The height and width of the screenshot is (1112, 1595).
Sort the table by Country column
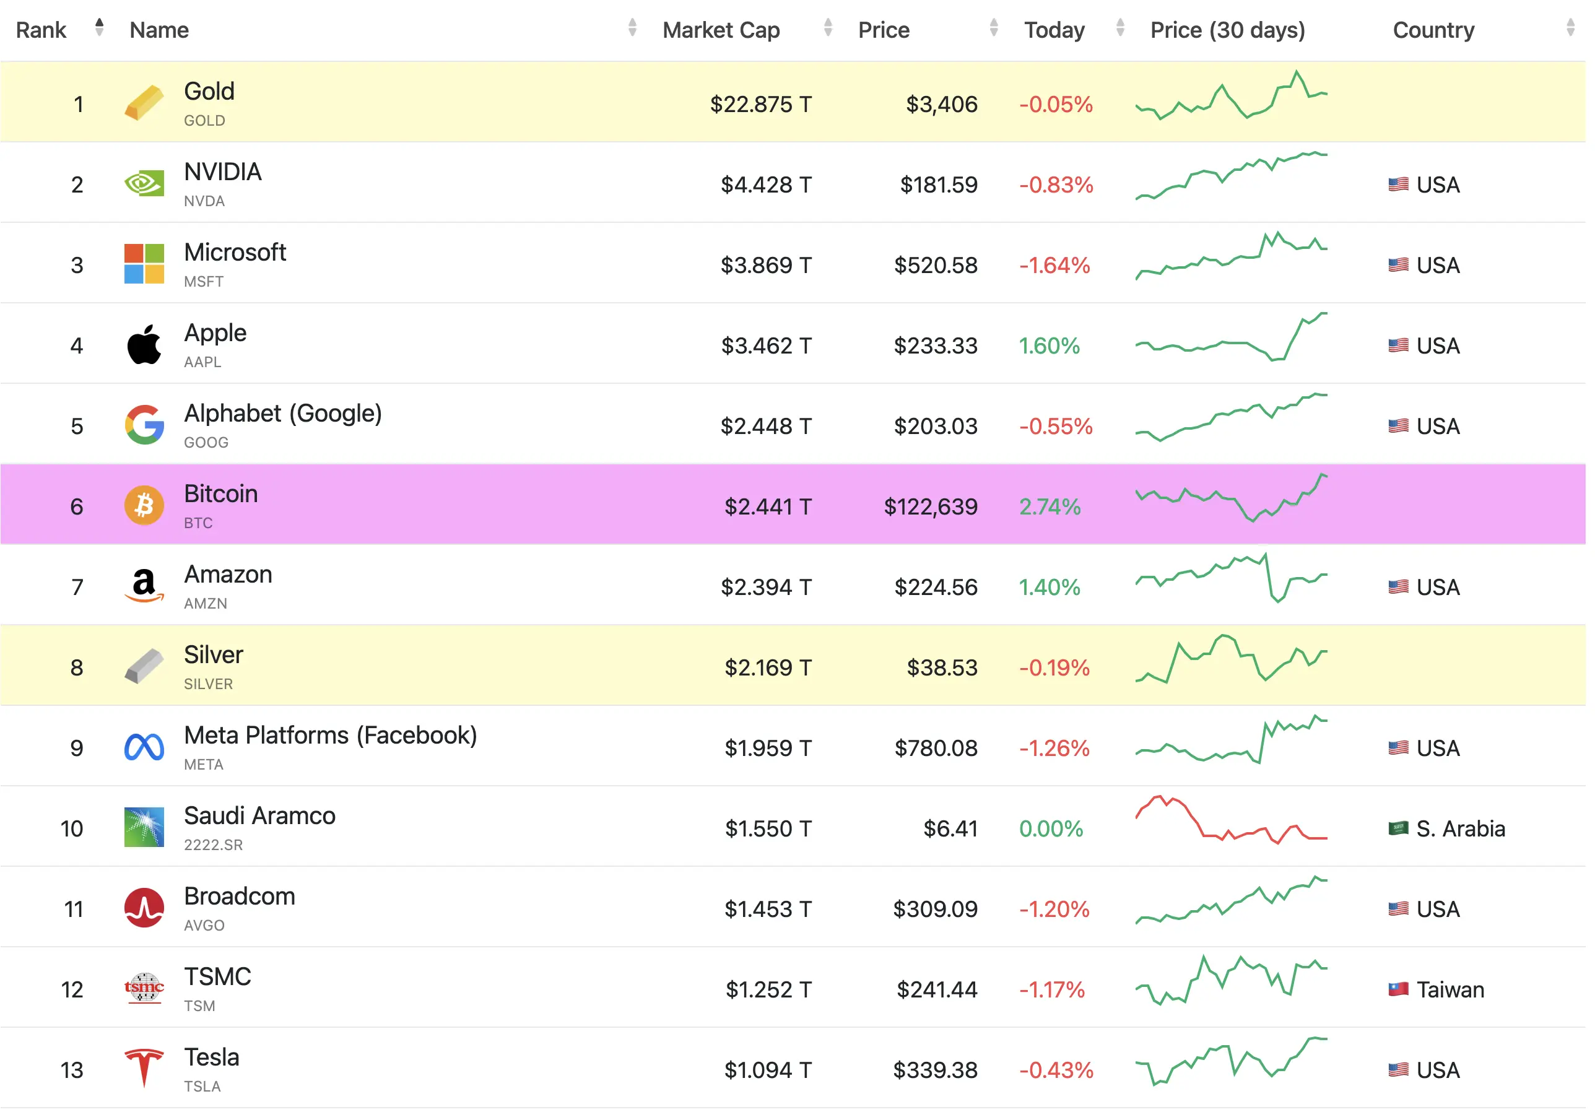1433,29
